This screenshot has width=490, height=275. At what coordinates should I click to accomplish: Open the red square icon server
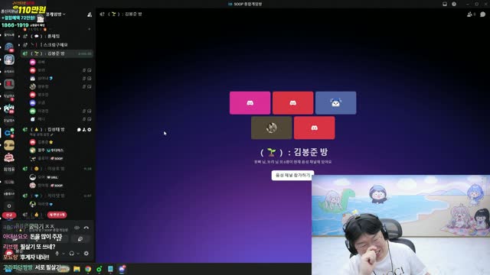click(9, 84)
